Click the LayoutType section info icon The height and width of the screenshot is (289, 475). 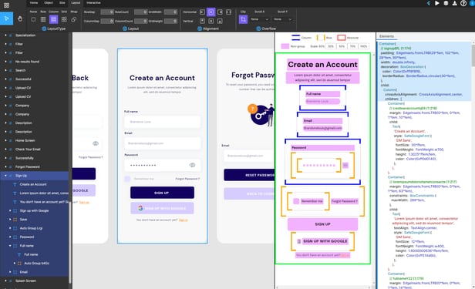44,29
